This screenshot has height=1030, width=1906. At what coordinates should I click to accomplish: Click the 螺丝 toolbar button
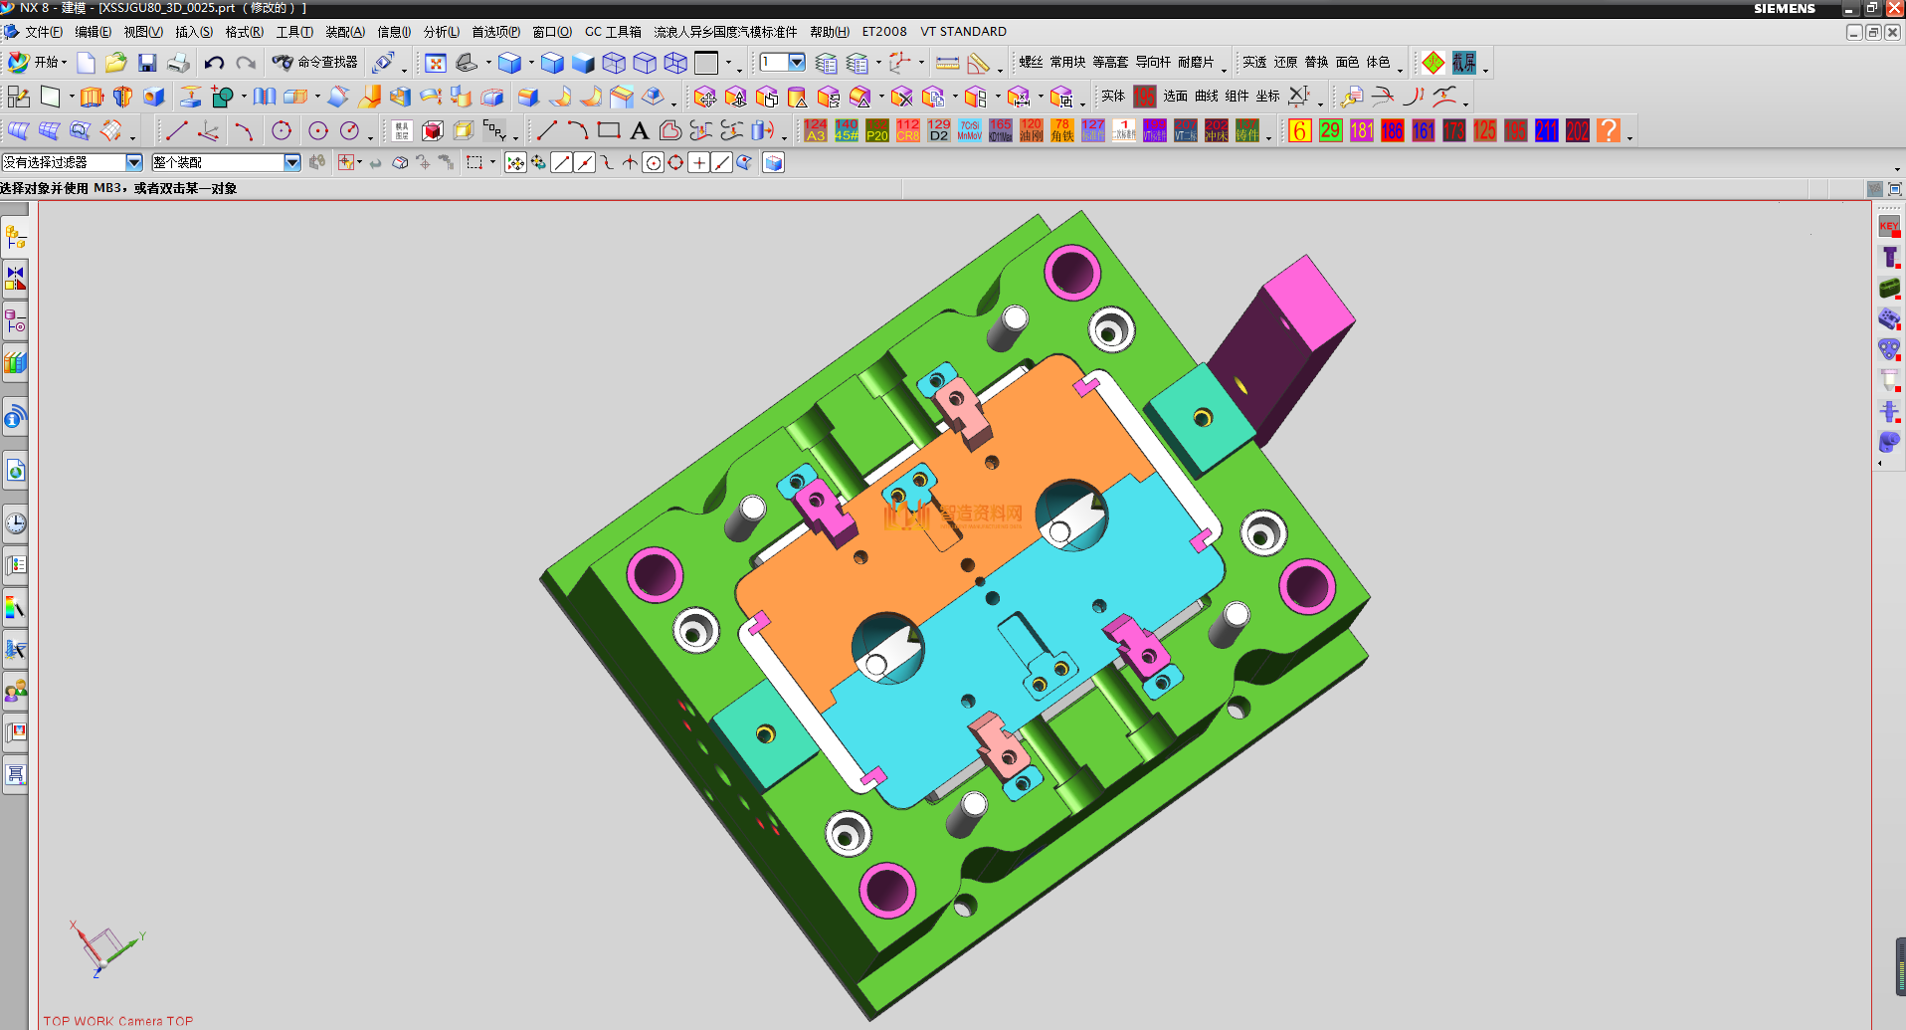(1030, 63)
